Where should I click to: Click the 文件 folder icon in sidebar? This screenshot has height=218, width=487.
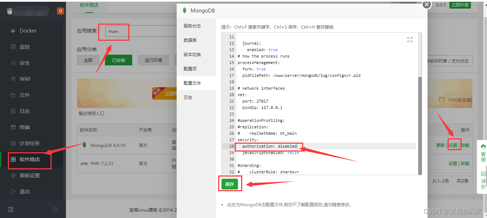tap(13, 95)
